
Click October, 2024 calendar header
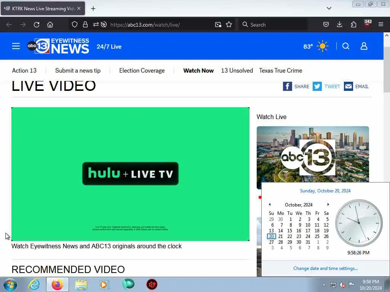pyautogui.click(x=299, y=205)
